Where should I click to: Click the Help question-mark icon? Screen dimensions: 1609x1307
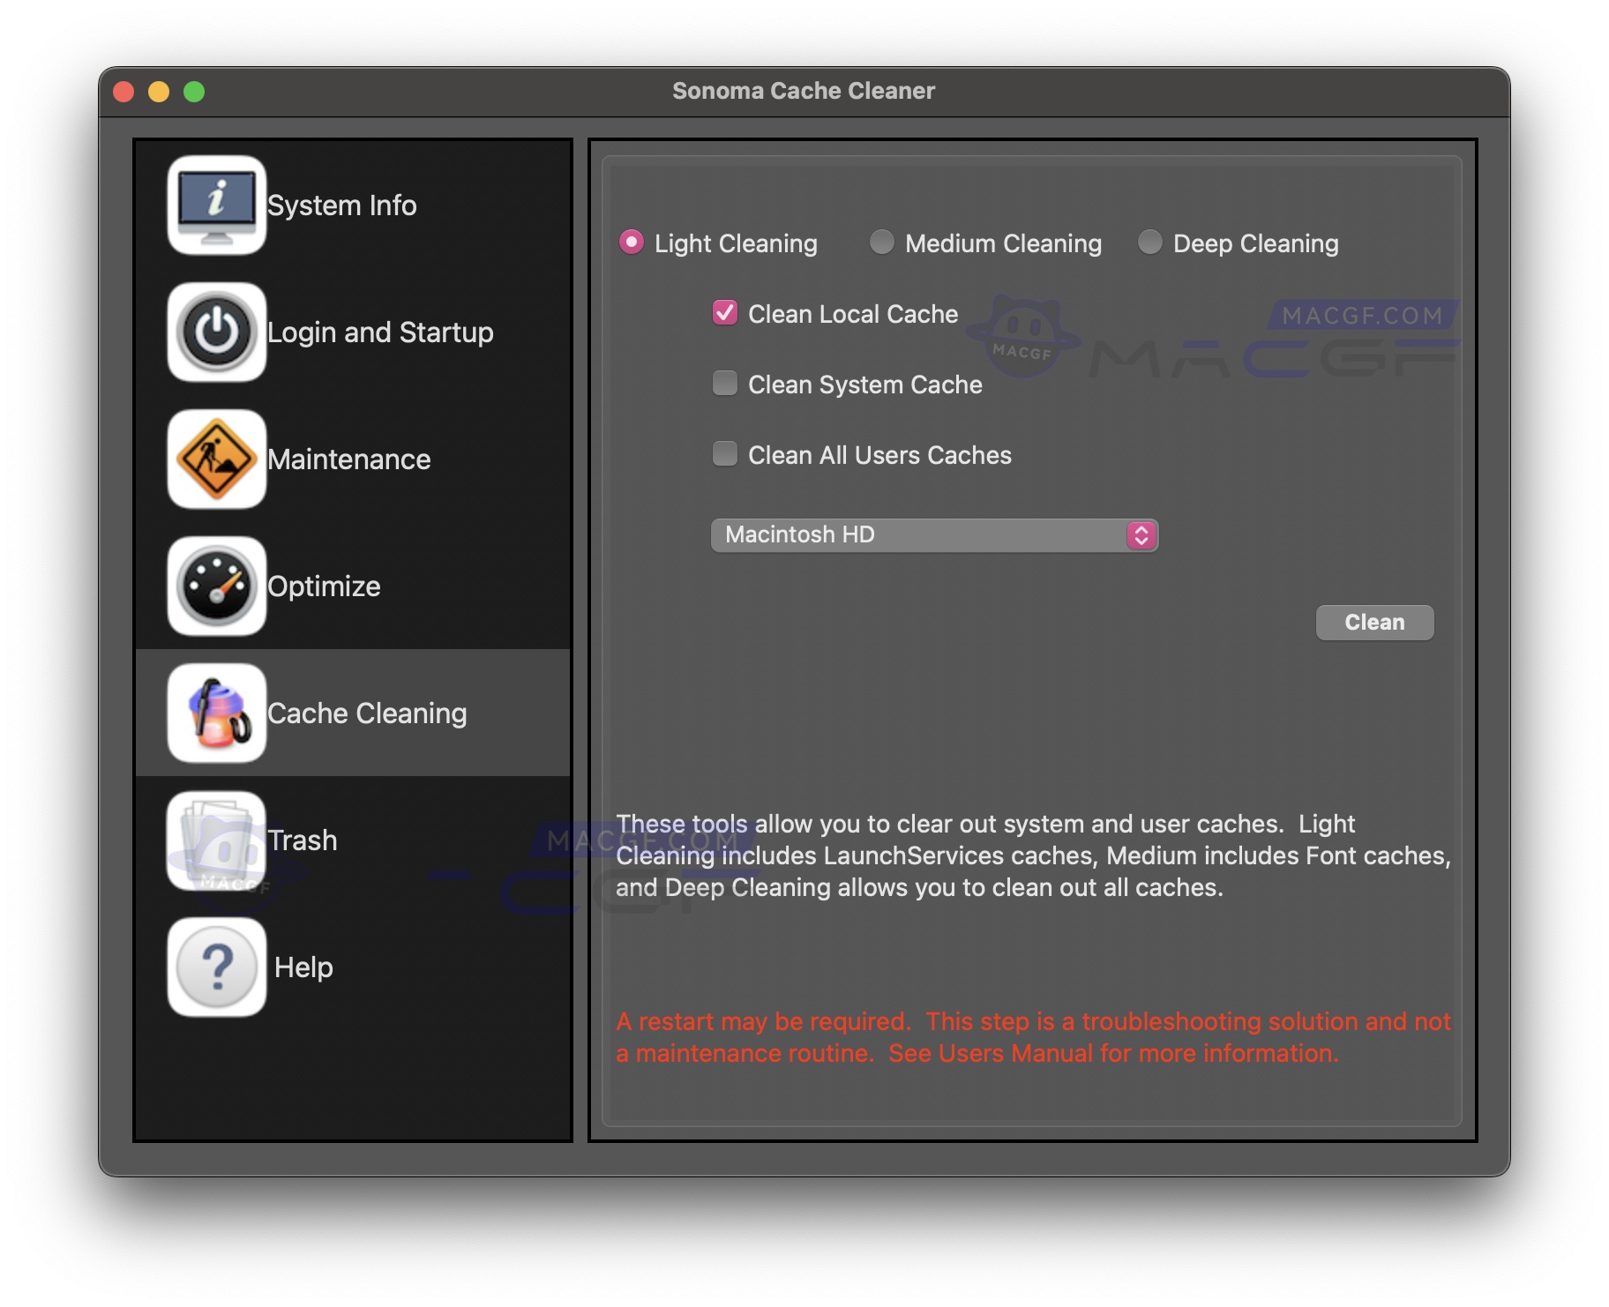click(x=216, y=967)
